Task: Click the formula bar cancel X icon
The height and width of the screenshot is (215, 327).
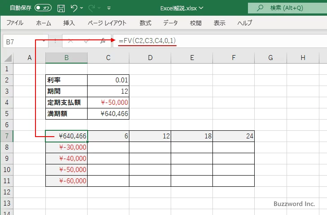Action: click(x=71, y=41)
